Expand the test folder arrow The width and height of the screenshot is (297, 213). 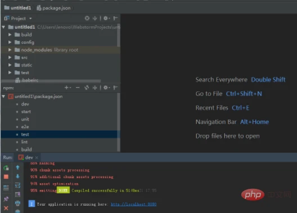tap(10, 72)
